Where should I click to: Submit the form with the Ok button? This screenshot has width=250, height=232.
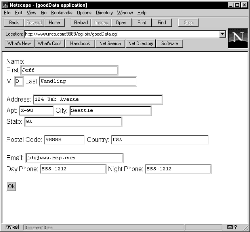coord(11,187)
